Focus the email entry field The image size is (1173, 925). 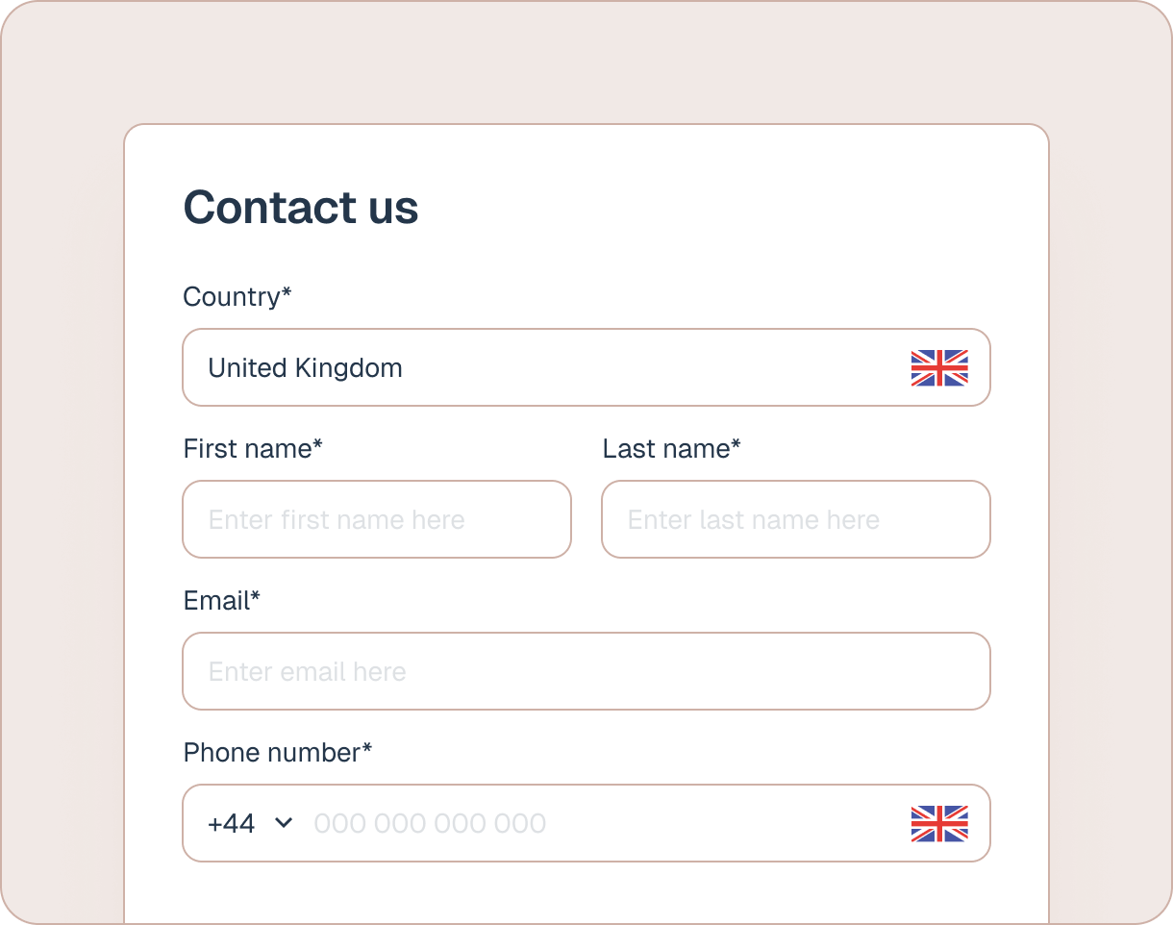pos(586,671)
